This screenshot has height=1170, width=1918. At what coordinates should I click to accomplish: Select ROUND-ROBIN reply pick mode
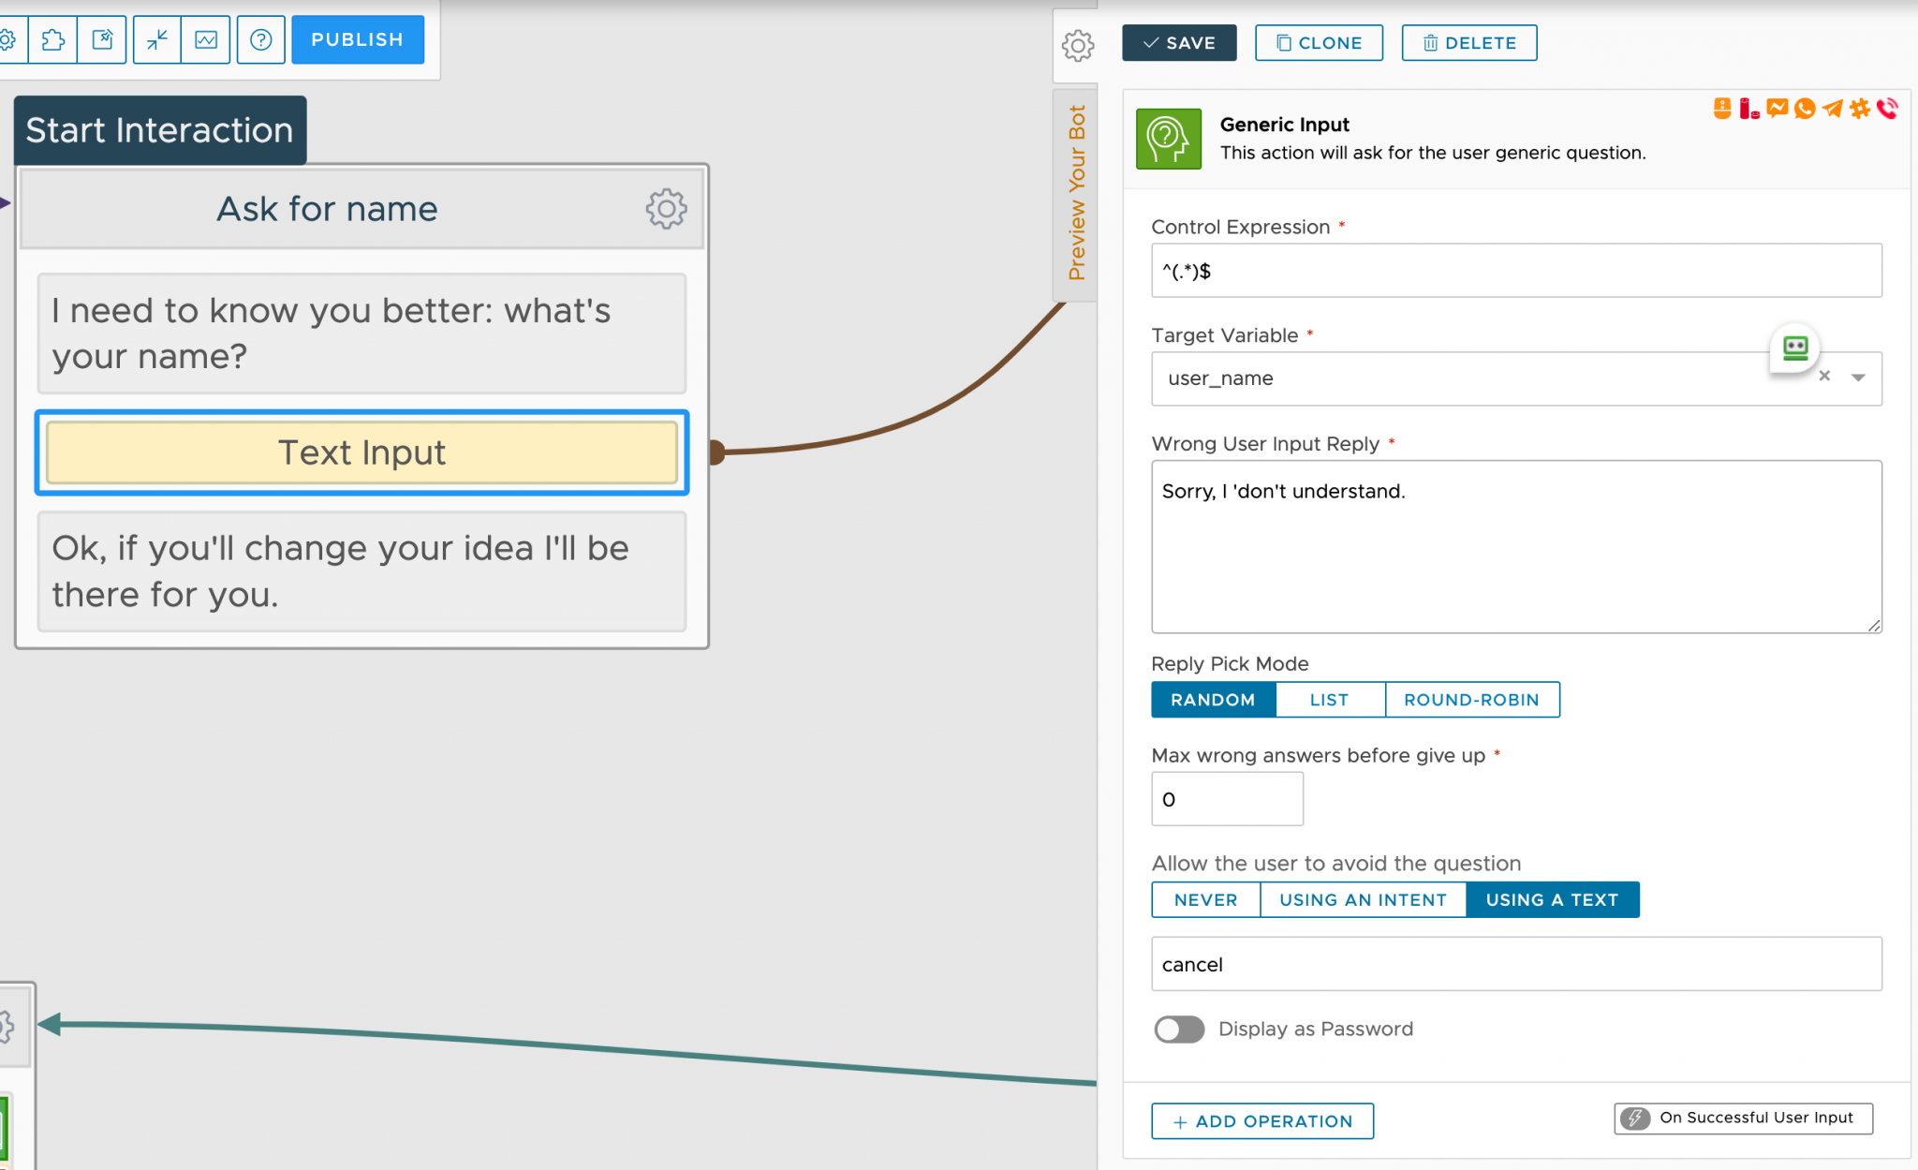tap(1471, 700)
